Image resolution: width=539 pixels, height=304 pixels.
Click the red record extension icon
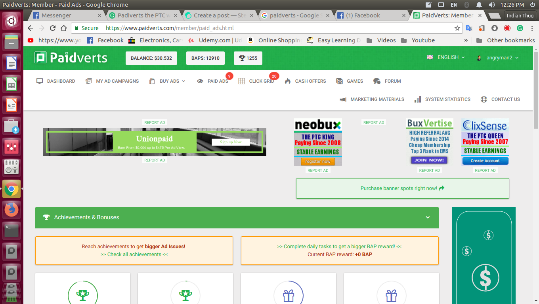point(507,28)
